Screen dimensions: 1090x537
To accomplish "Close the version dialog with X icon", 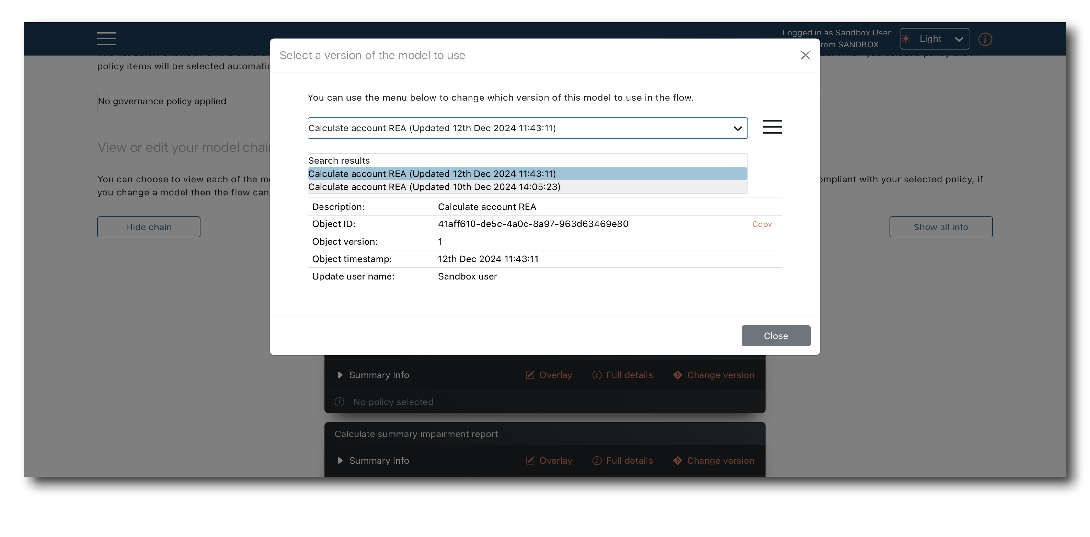I will pos(805,55).
